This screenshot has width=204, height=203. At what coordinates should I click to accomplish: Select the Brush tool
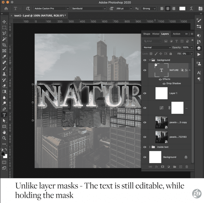pyautogui.click(x=4, y=68)
